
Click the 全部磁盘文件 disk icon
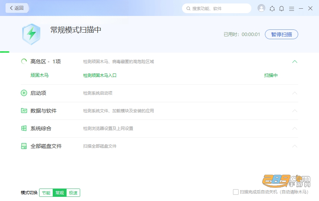[x=24, y=146]
